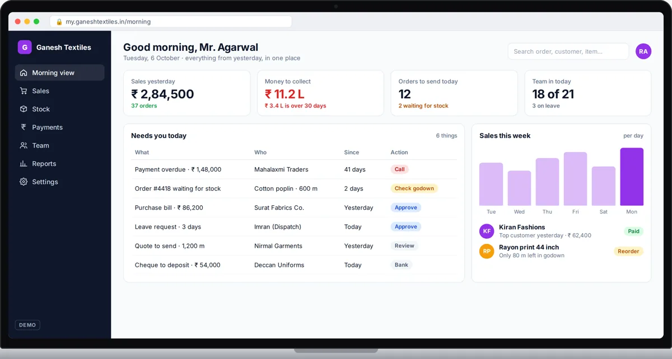Screen dimensions: 672x359
Task: Click '41 days' in Since column
Action: [355, 169]
